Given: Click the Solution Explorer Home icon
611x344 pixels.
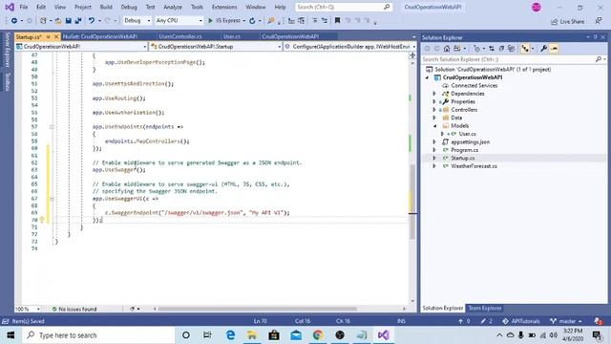Looking at the screenshot, I should point(447,49).
